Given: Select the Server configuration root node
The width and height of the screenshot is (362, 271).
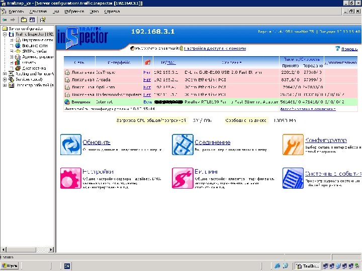Looking at the screenshot, I should [x=26, y=29].
